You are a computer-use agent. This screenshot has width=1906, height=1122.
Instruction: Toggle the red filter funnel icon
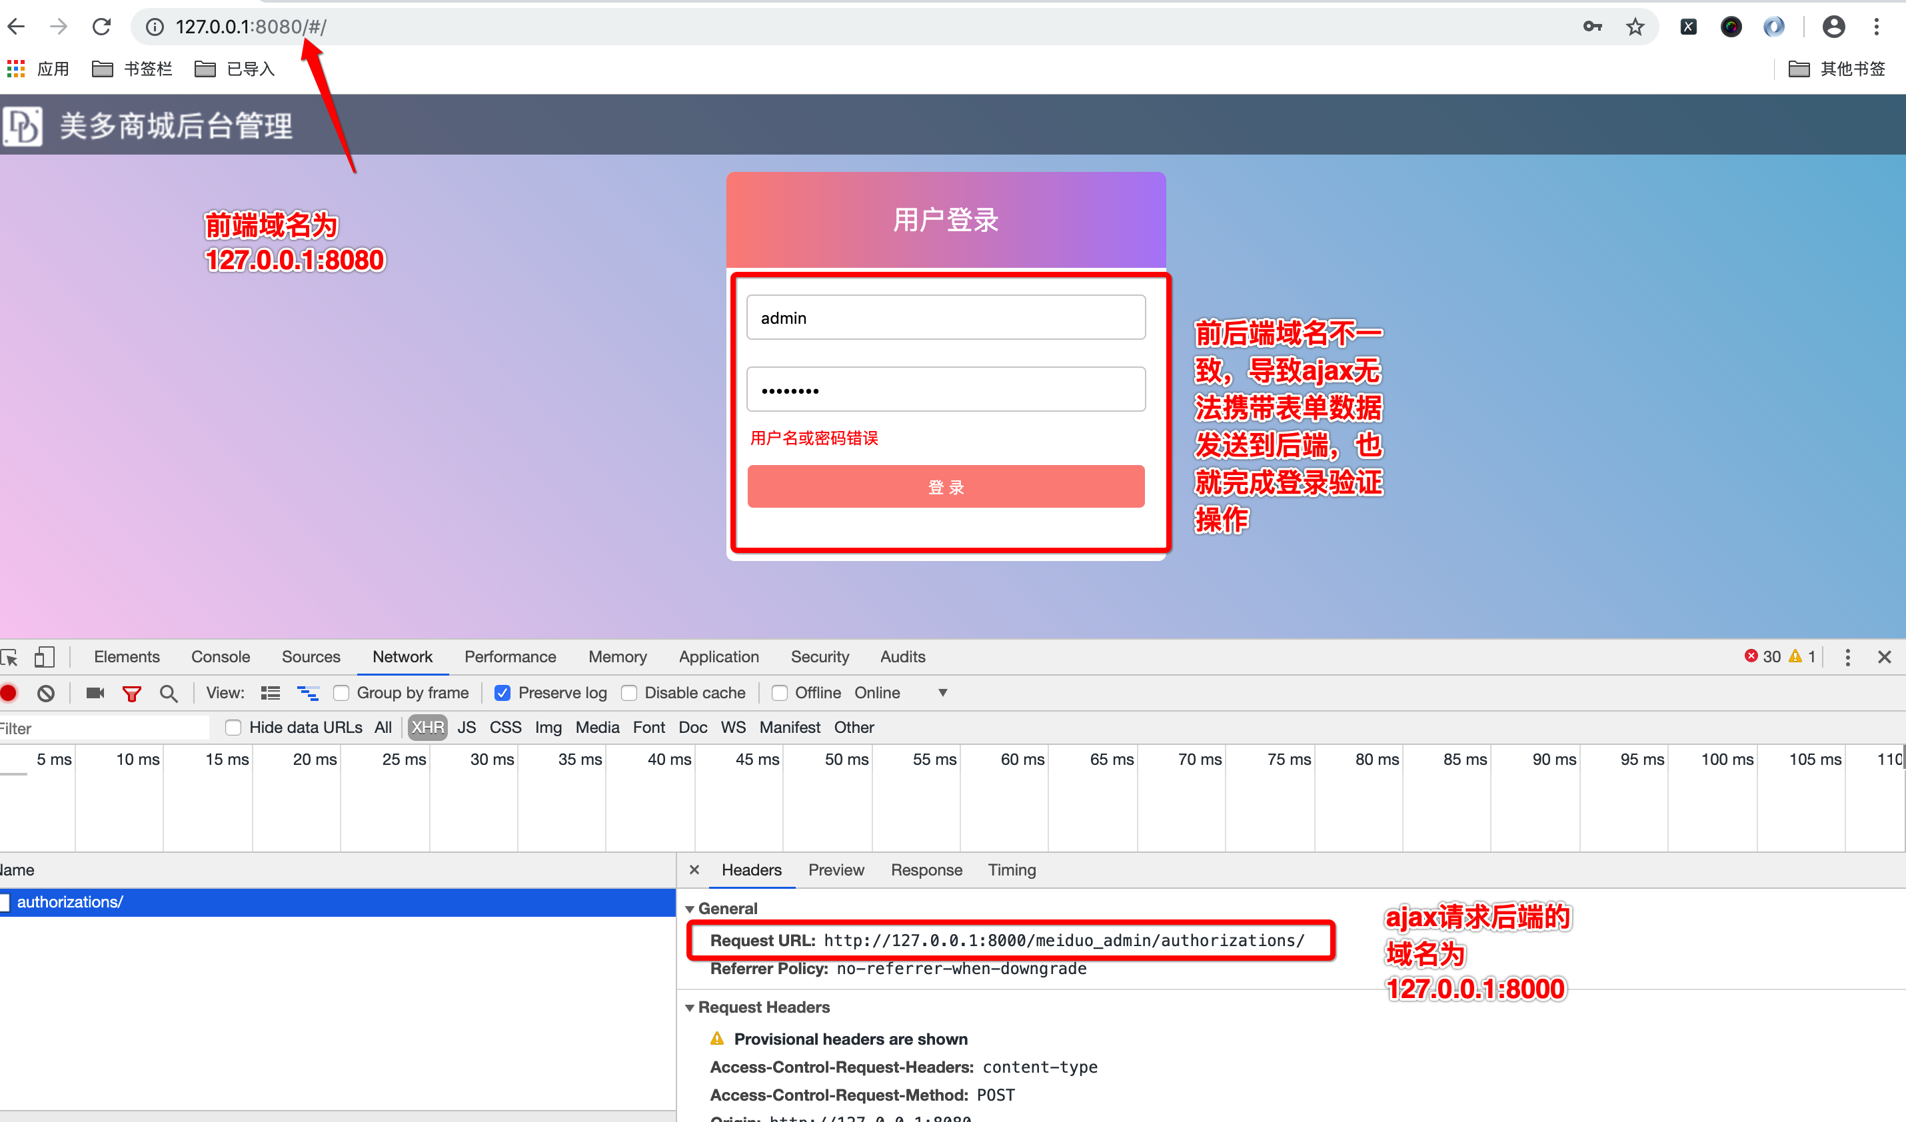click(131, 692)
